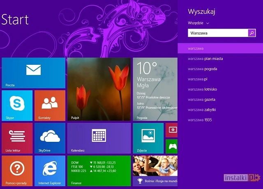Open the Pomoc+porady help tile
263x189 pixels.
[x=17, y=171]
